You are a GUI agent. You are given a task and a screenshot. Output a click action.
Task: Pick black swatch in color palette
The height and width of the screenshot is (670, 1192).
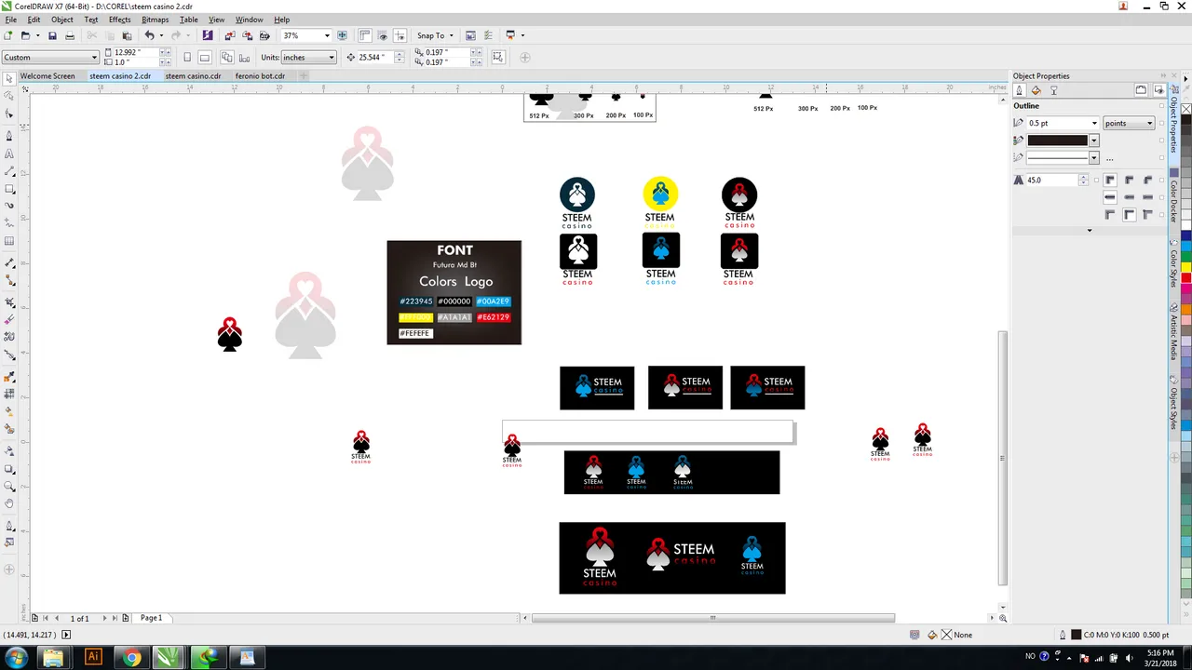tap(1186, 119)
